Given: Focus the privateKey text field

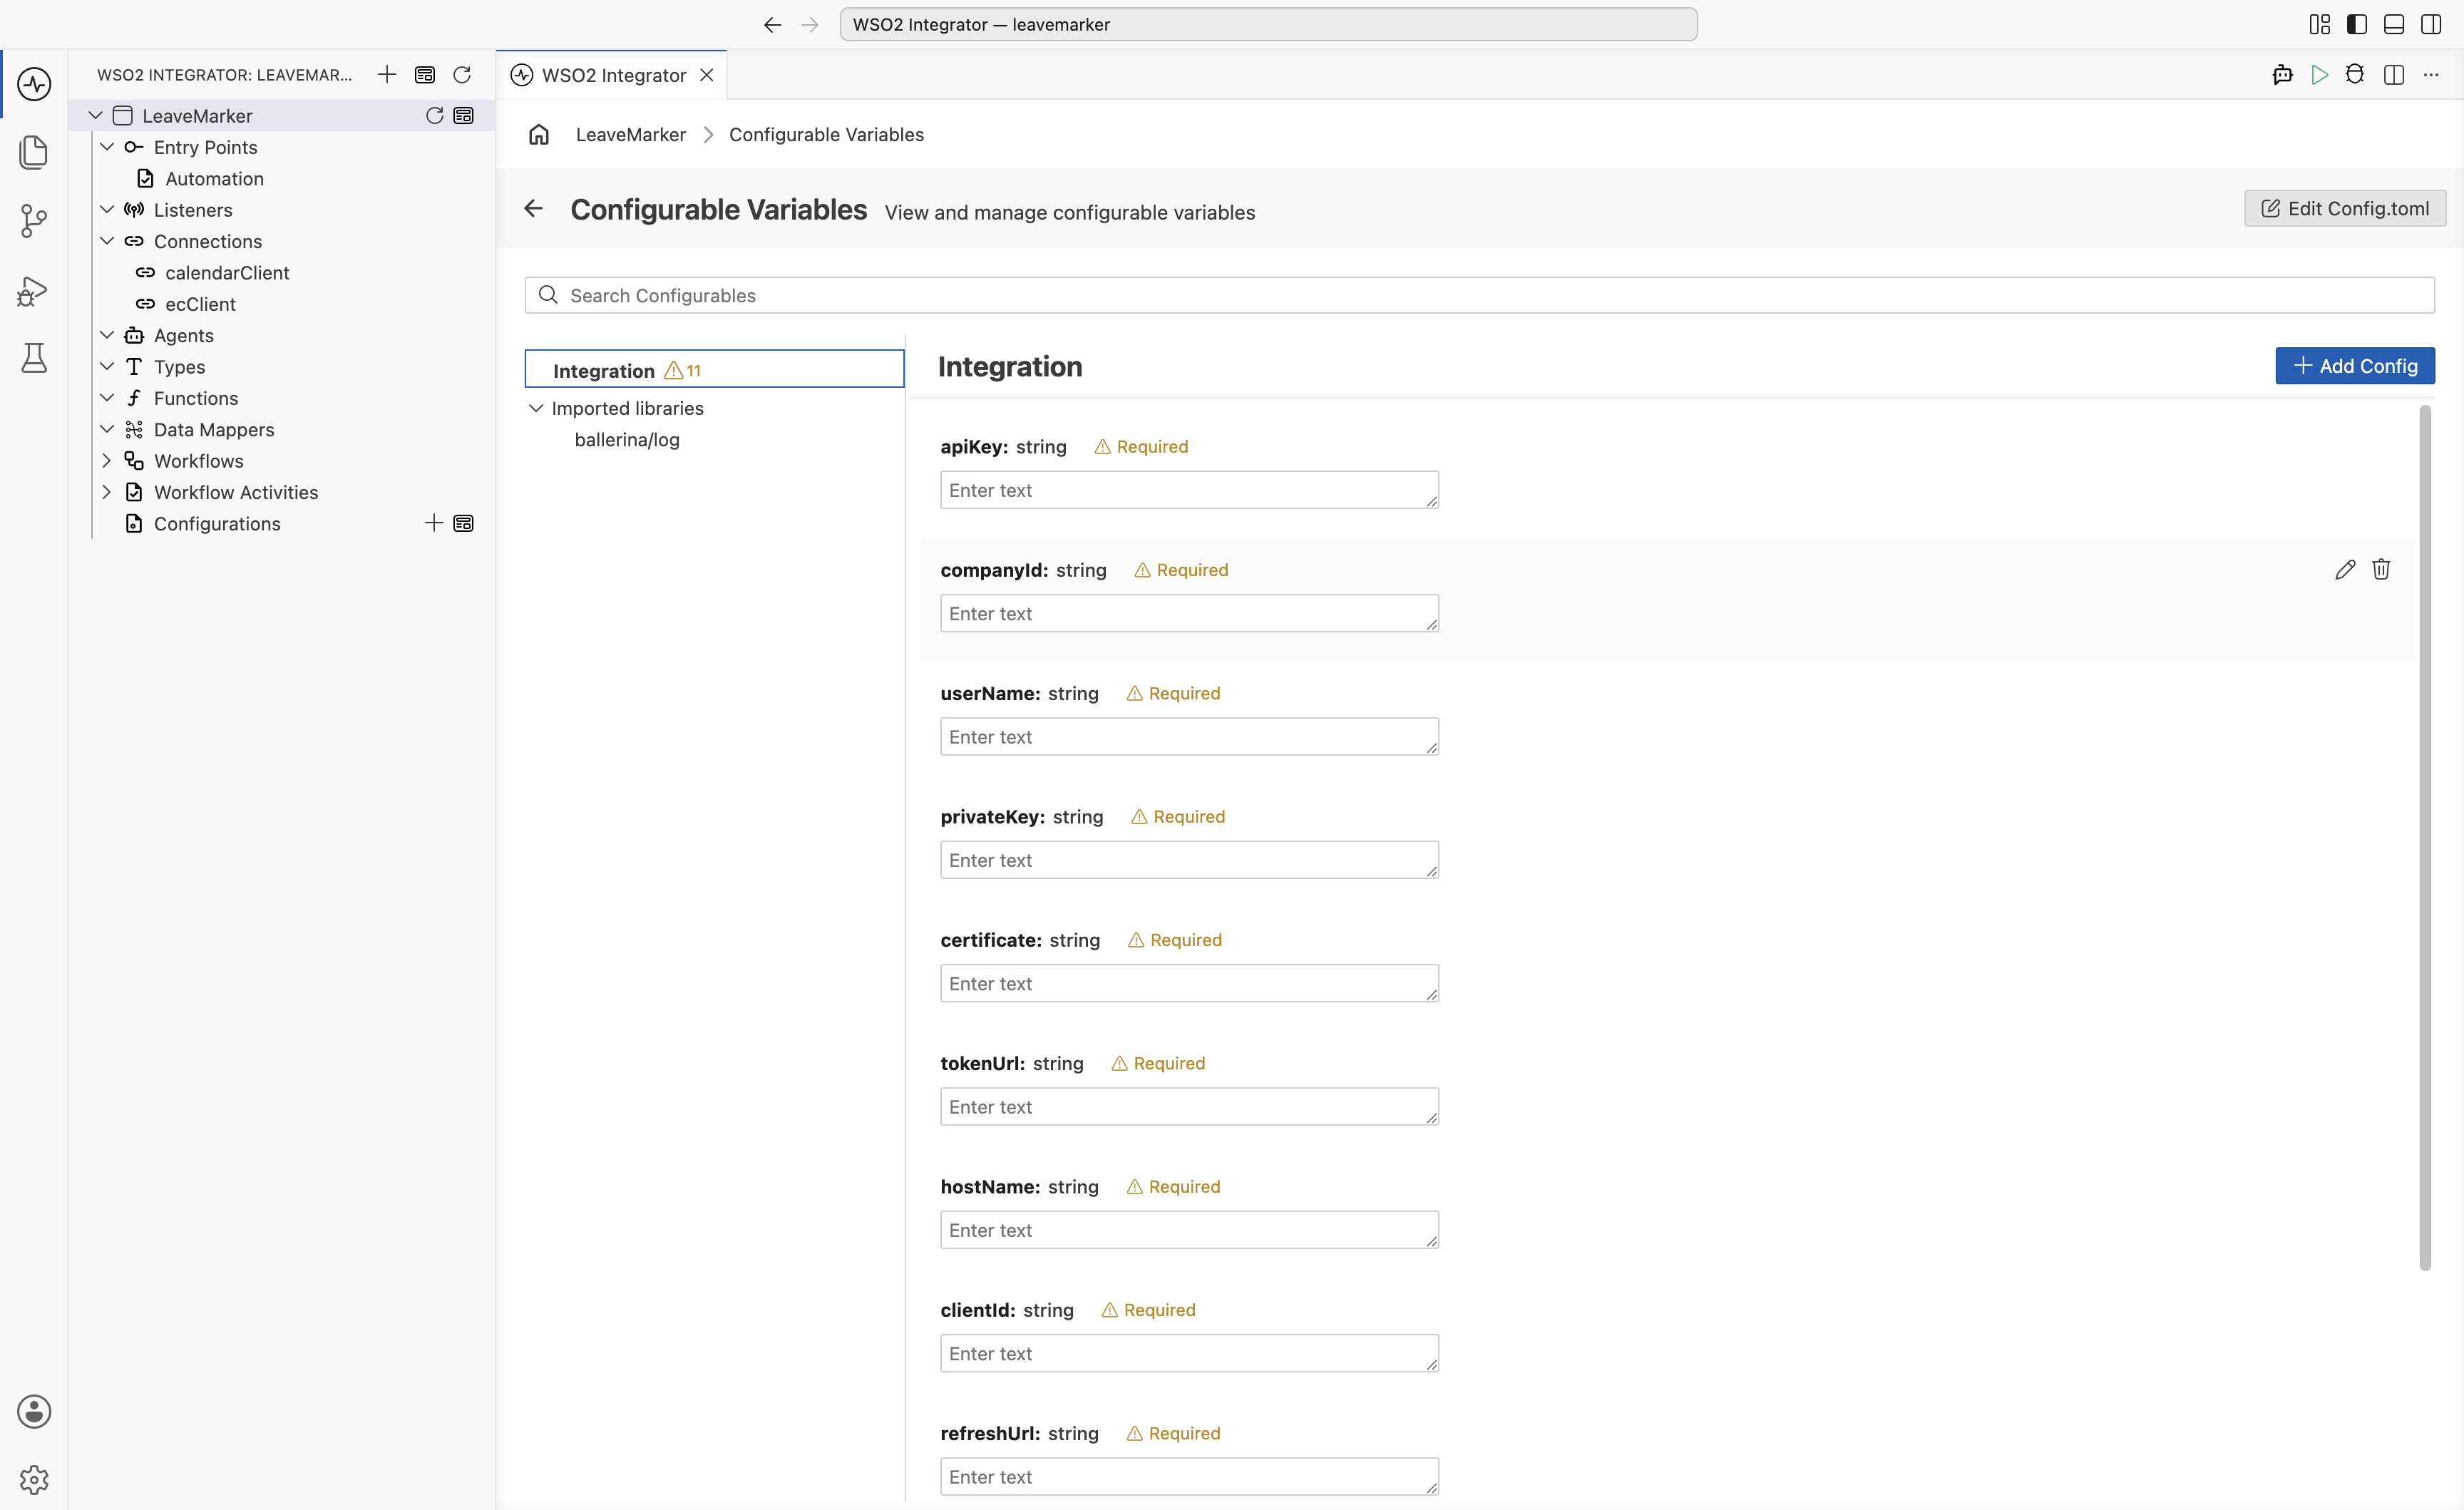Looking at the screenshot, I should 1189,860.
